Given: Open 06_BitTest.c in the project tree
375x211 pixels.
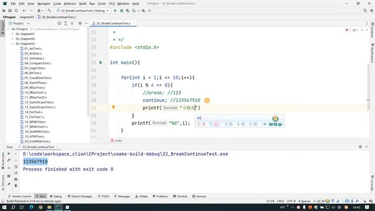Looking at the screenshot, I should point(33,73).
